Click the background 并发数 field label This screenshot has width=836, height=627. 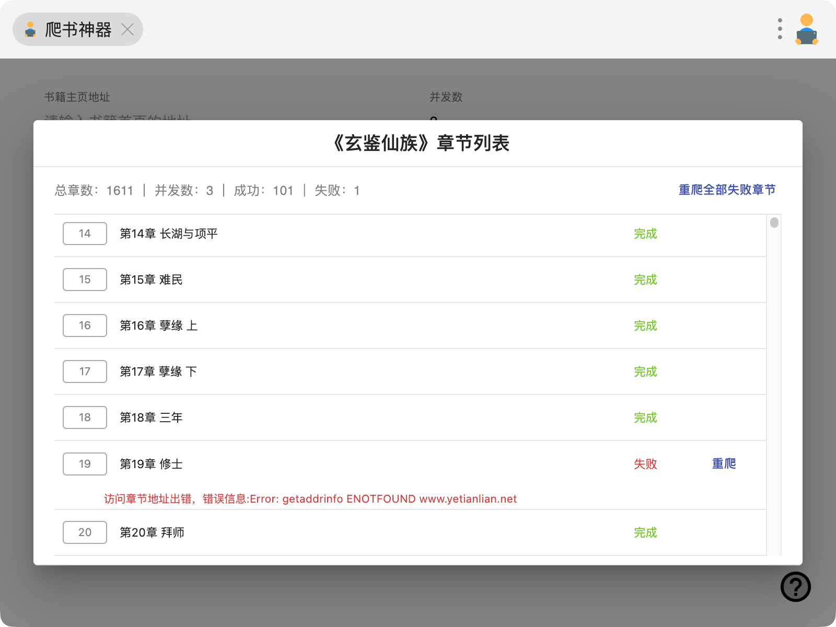(x=446, y=97)
